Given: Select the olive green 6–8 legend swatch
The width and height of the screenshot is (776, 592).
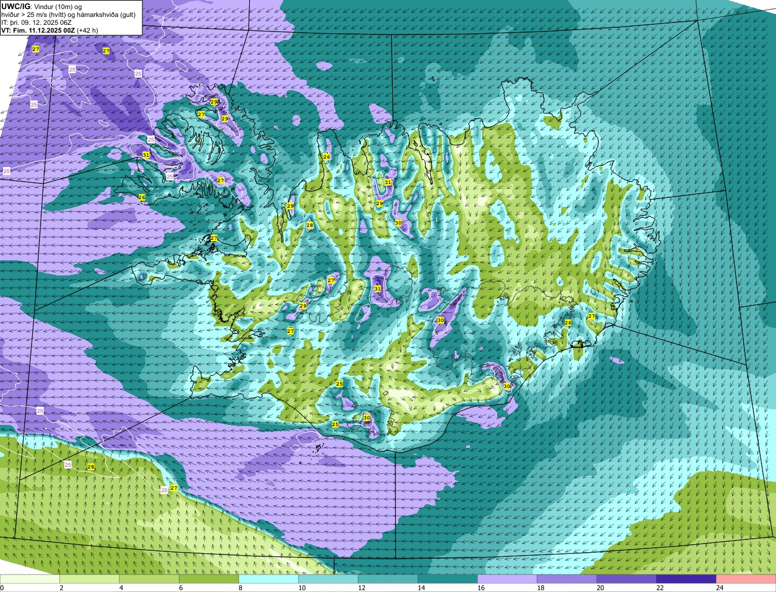Looking at the screenshot, I should pyautogui.click(x=209, y=579).
